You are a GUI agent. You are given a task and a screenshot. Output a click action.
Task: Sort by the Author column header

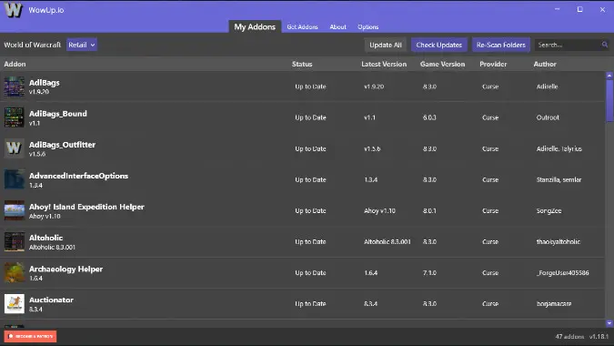[545, 64]
